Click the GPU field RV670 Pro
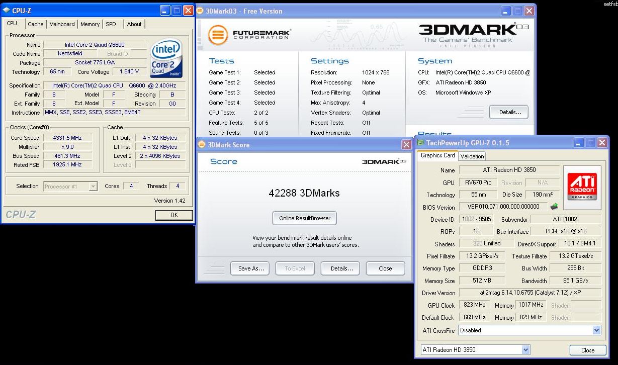The image size is (618, 365). 478,182
